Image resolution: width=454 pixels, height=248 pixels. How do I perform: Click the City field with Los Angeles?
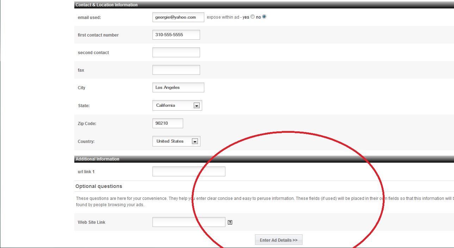click(x=178, y=87)
